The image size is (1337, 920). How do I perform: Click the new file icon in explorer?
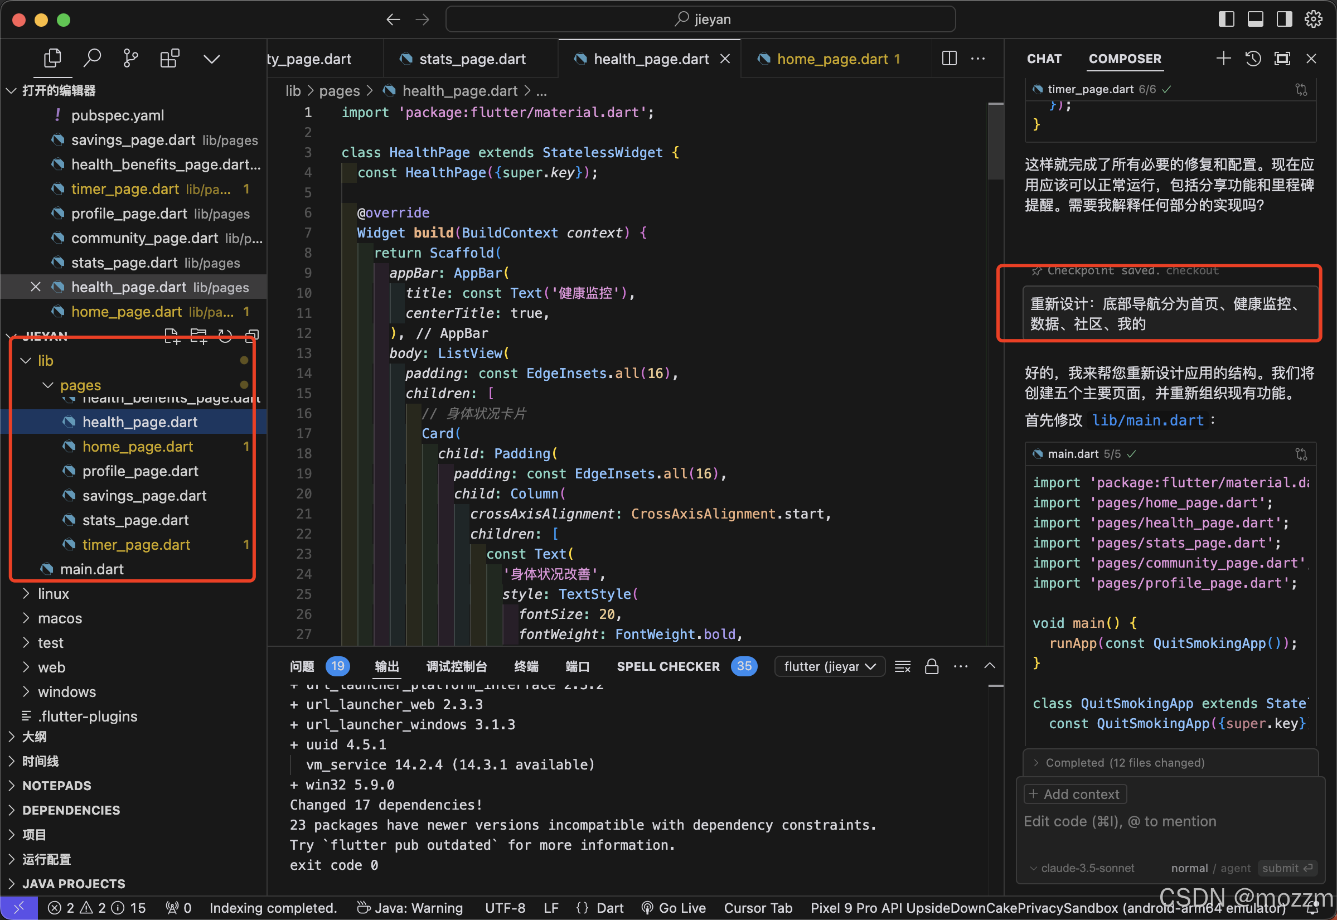(x=172, y=336)
